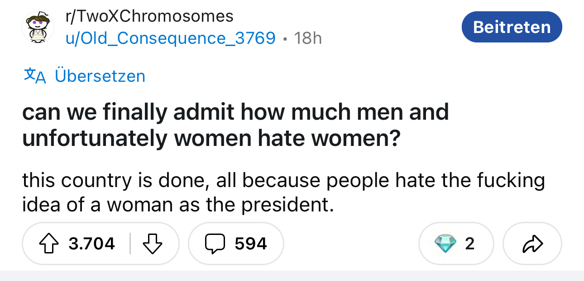584x281 pixels.
Task: Open comments via the speech bubble icon
Action: point(215,244)
